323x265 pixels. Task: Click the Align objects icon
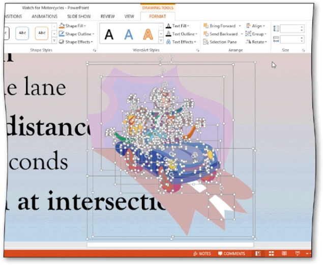coord(248,26)
